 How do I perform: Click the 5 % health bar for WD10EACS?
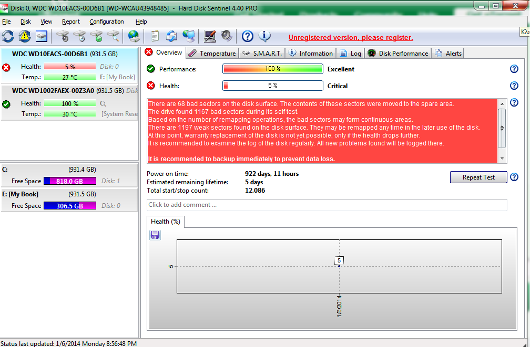tap(70, 67)
